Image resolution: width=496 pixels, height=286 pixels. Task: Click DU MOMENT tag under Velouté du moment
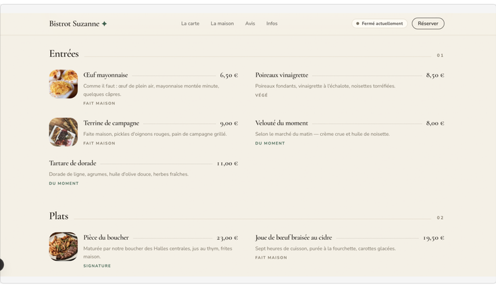coord(270,143)
